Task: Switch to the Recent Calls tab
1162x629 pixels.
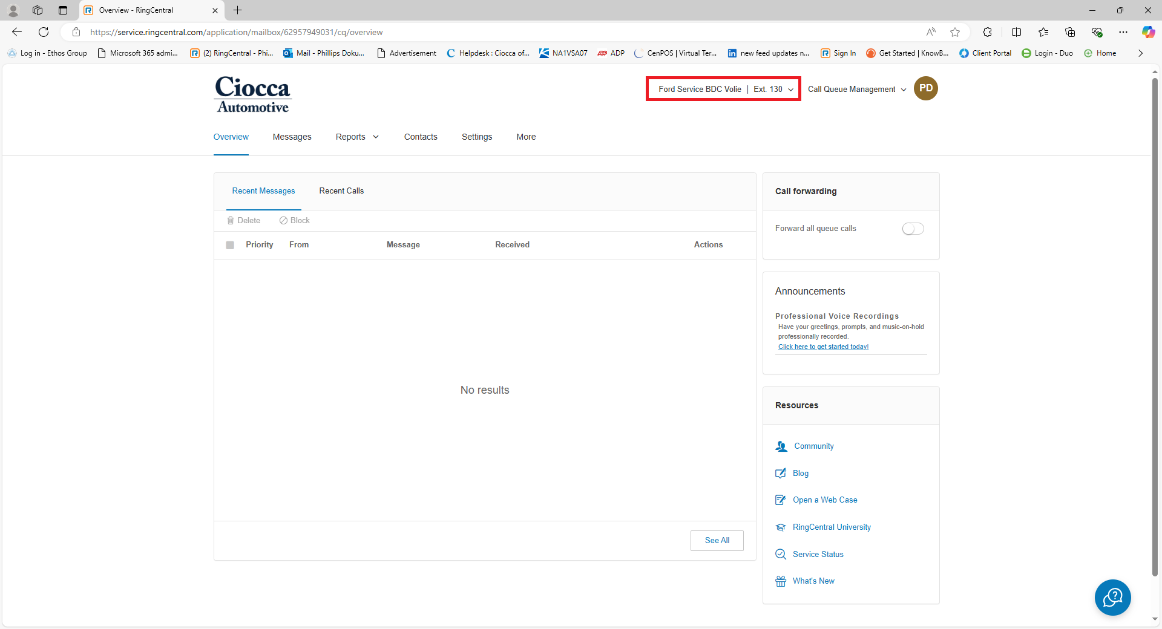Action: (341, 191)
